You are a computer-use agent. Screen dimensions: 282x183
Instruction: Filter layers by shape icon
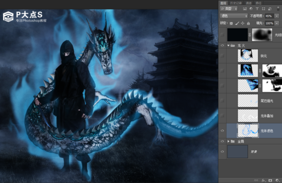(264, 9)
